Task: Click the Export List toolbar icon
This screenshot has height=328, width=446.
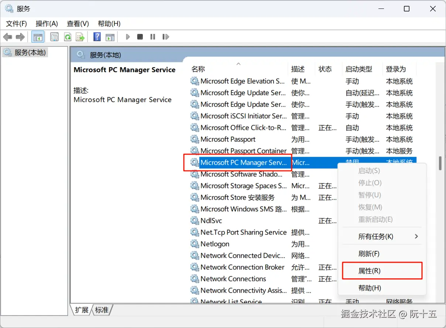Action: pos(80,37)
